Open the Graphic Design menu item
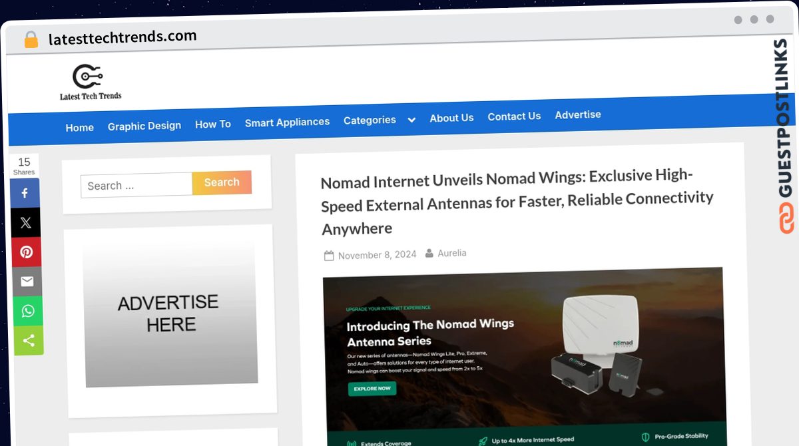The height and width of the screenshot is (446, 799). point(144,126)
